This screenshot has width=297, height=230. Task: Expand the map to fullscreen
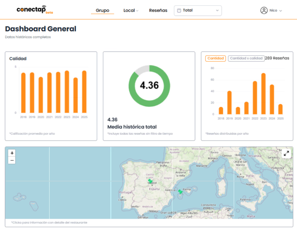(286, 153)
